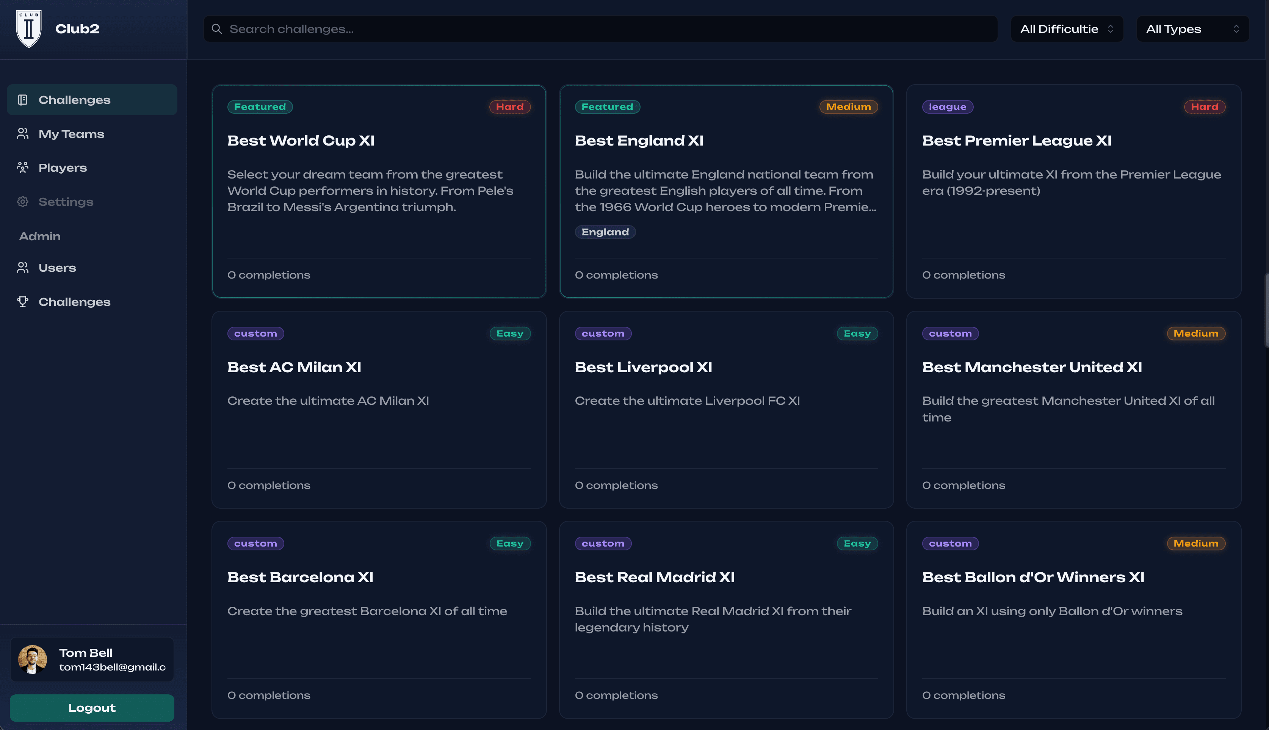Screen dimensions: 1269x730
Task: Click the Club2 brand name
Action: (x=77, y=29)
